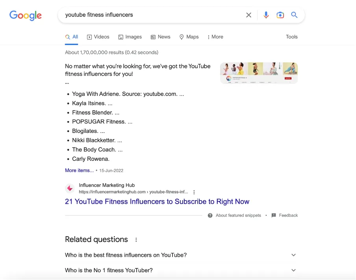The image size is (356, 280).
Task: Open About featured snippets link
Action: [x=238, y=216]
